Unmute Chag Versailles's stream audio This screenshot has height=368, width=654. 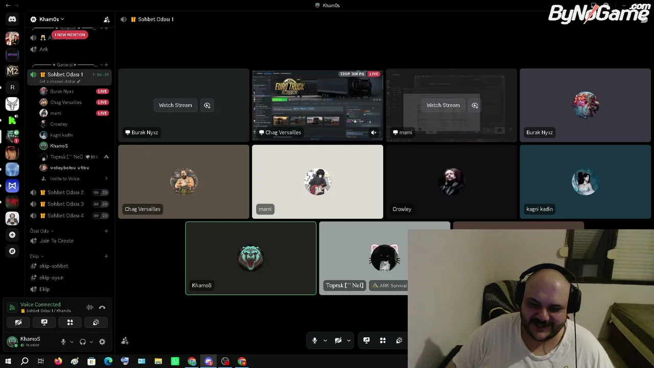pyautogui.click(x=373, y=132)
